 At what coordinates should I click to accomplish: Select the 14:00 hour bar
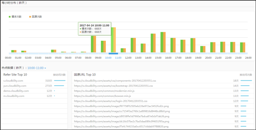[153, 43]
